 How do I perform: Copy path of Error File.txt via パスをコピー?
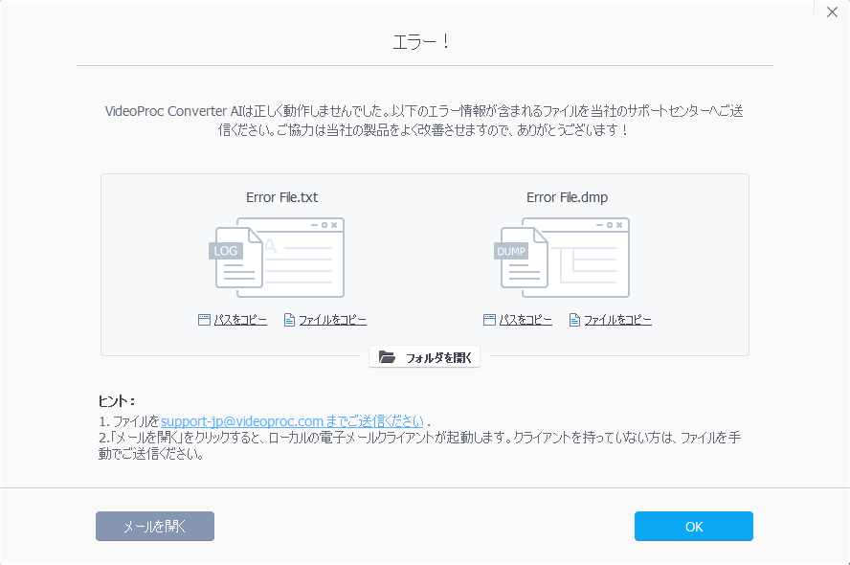click(x=239, y=320)
